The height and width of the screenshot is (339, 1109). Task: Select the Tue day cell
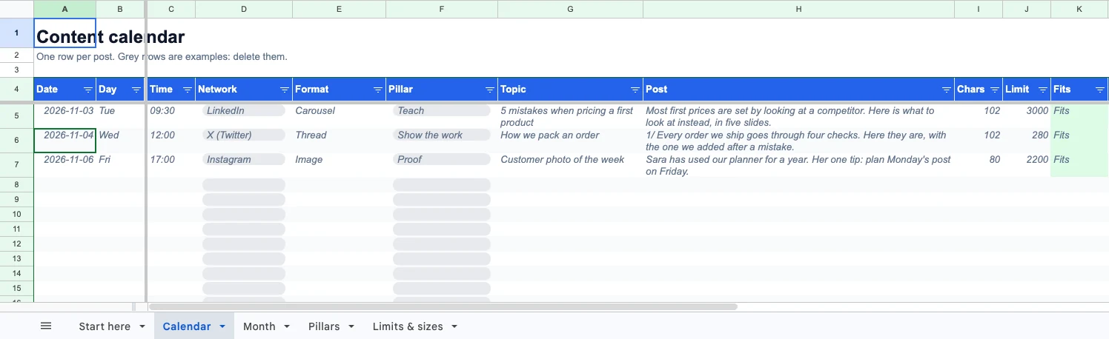point(121,115)
